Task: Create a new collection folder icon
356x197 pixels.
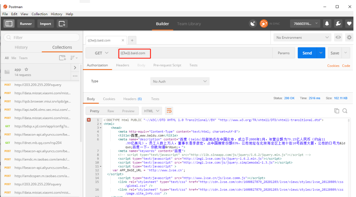Action: coord(63,58)
